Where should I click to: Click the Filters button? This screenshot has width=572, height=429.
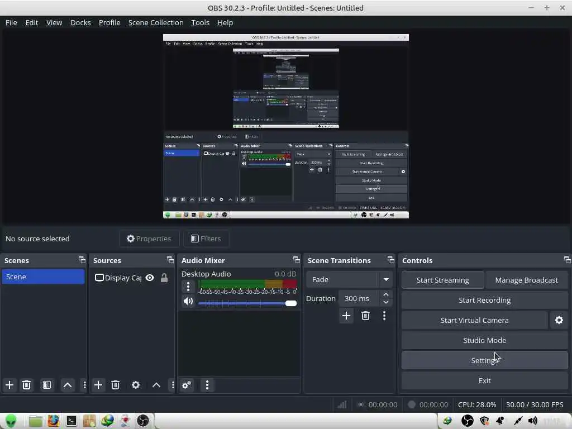(206, 239)
